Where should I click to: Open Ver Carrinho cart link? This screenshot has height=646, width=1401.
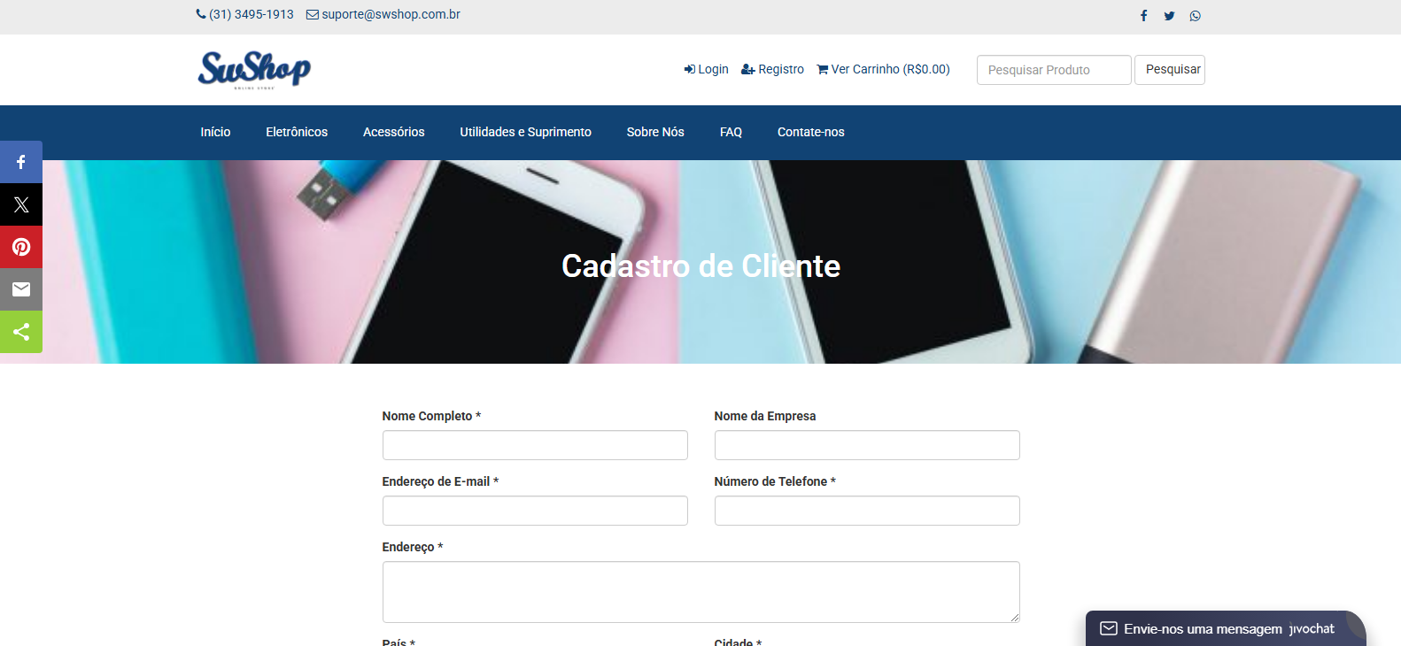(883, 69)
